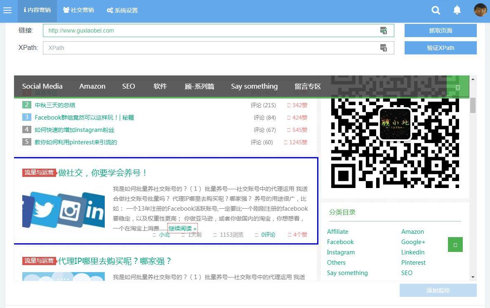Like the article with 545赞
Image resolution: width=490 pixels, height=308 pixels.
(297, 130)
